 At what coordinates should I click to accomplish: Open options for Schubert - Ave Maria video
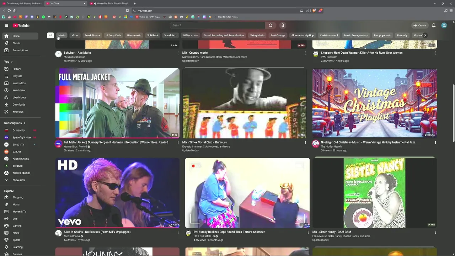click(x=178, y=53)
